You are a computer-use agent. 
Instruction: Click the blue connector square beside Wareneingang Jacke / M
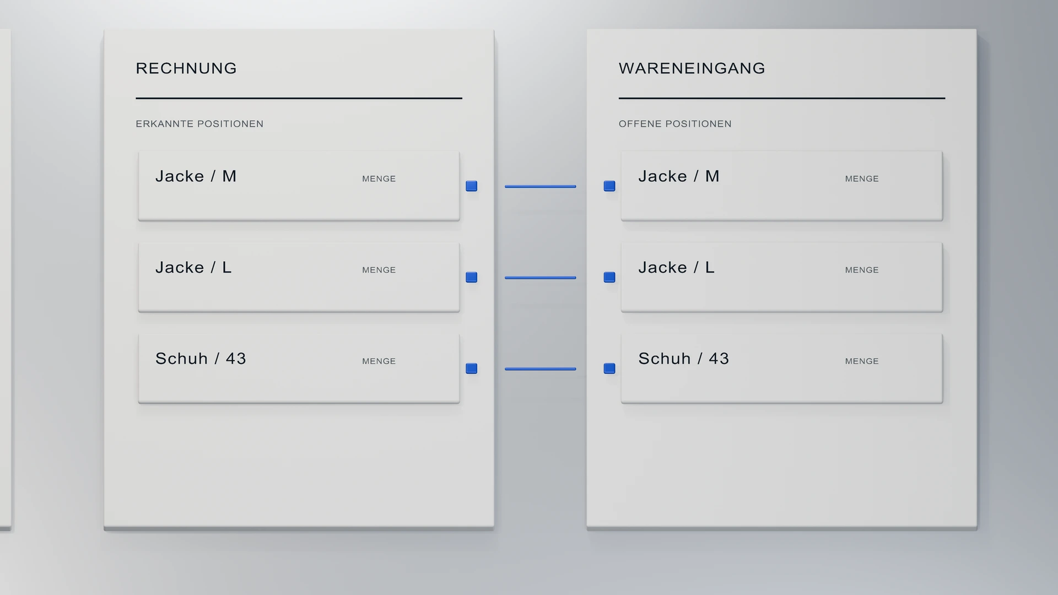[609, 186]
